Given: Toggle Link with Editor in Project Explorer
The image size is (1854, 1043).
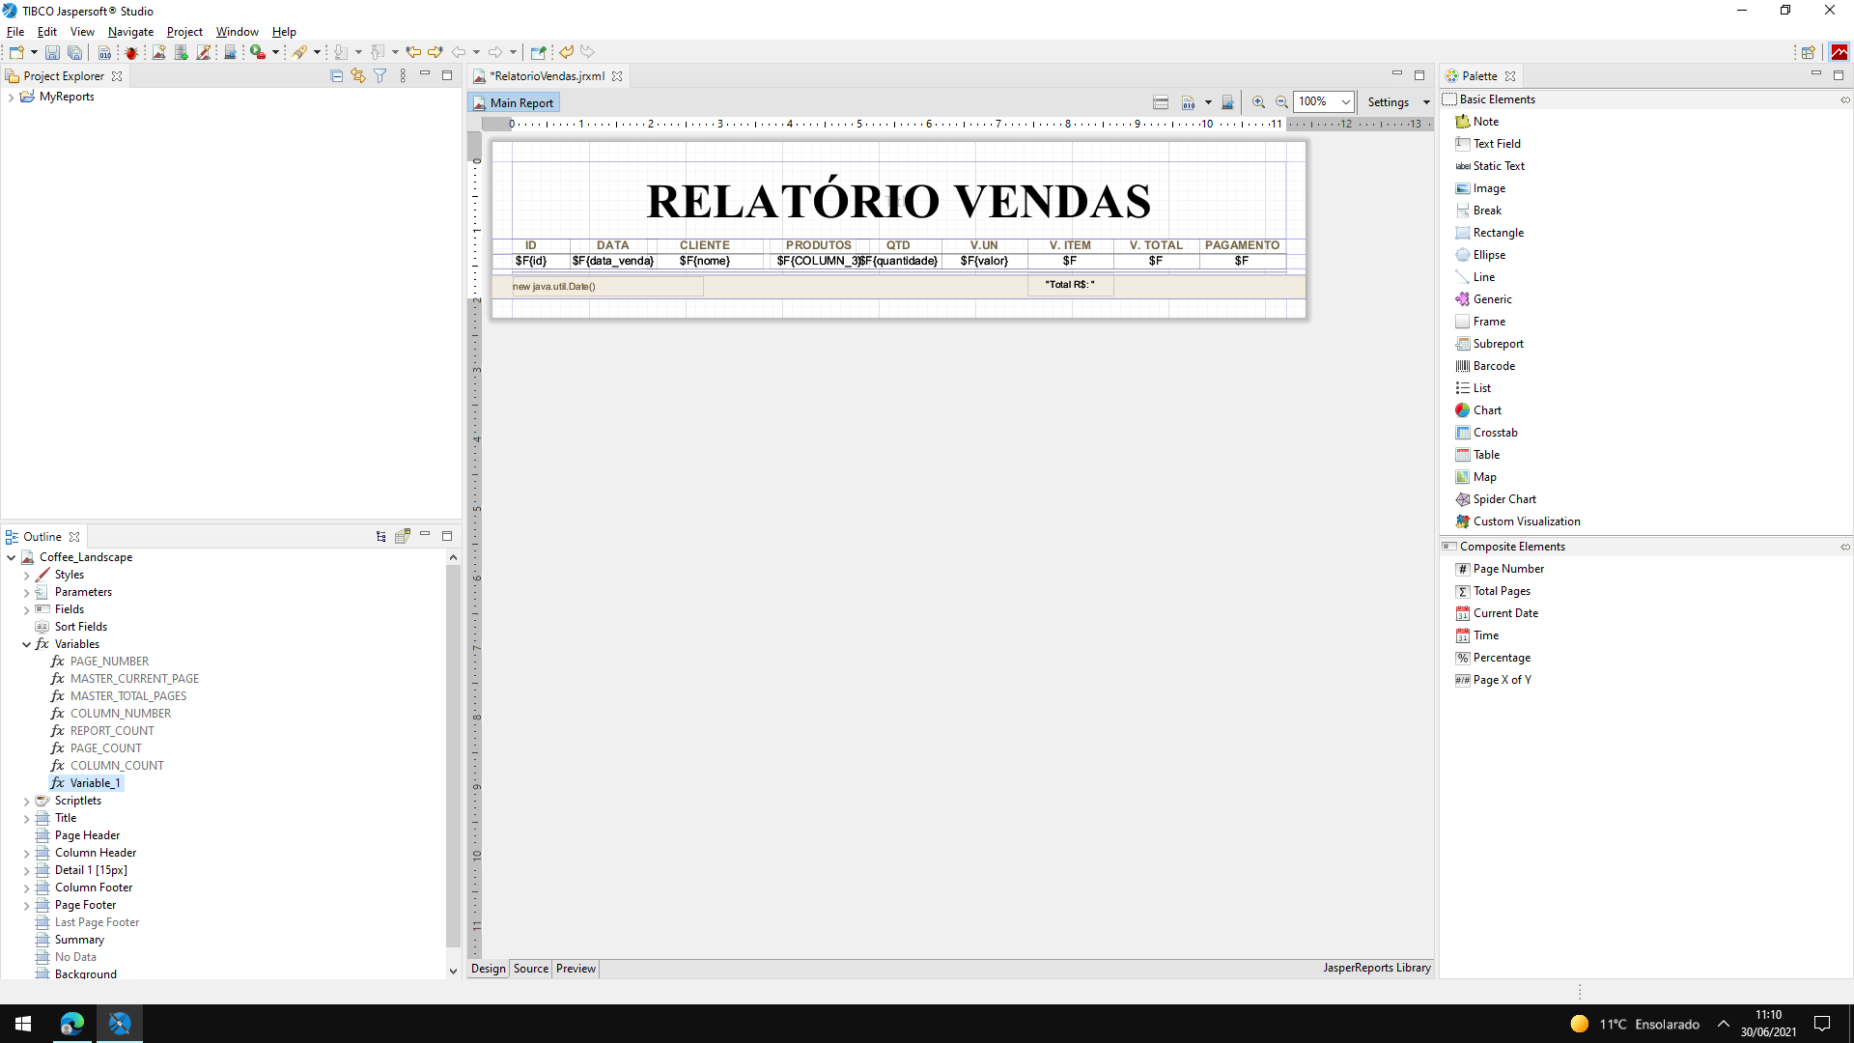Looking at the screenshot, I should pyautogui.click(x=358, y=75).
